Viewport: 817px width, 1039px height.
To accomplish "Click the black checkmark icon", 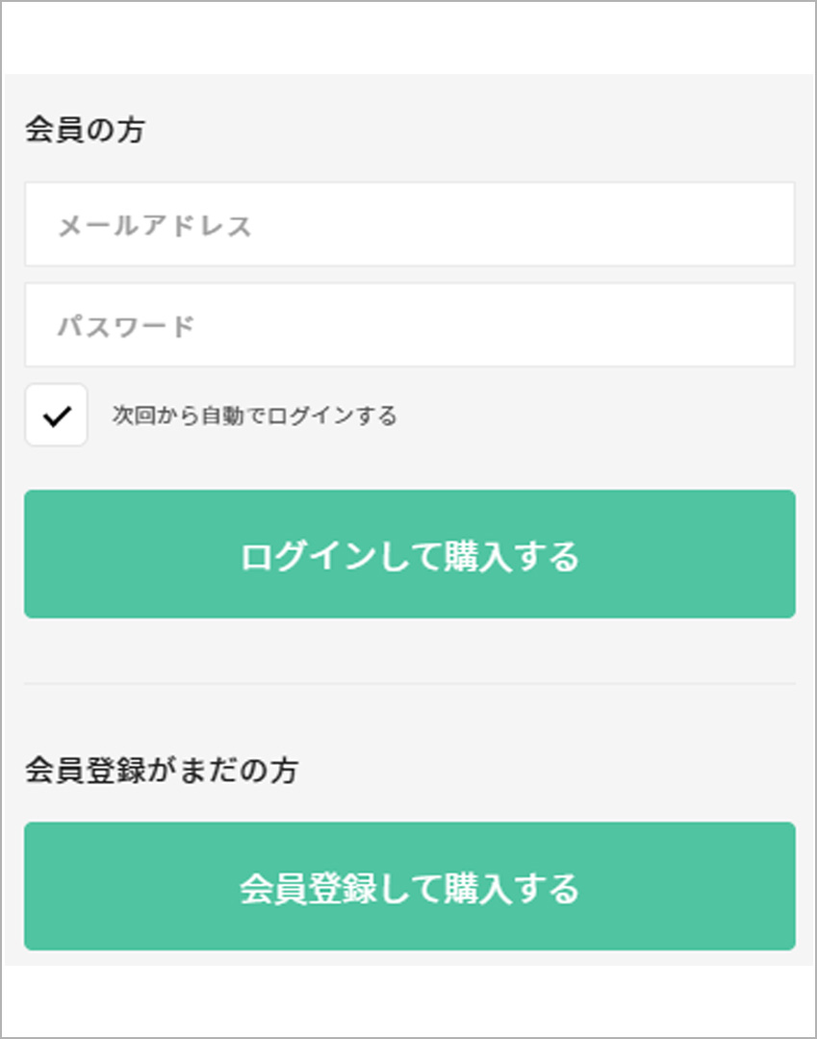I will coord(57,417).
